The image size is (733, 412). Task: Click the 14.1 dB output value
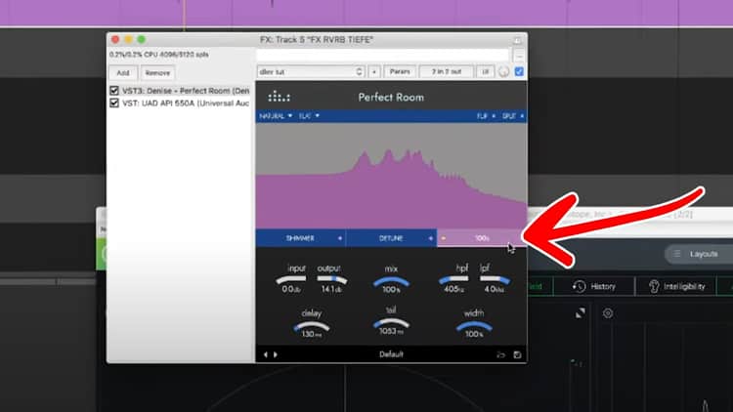[x=331, y=290]
